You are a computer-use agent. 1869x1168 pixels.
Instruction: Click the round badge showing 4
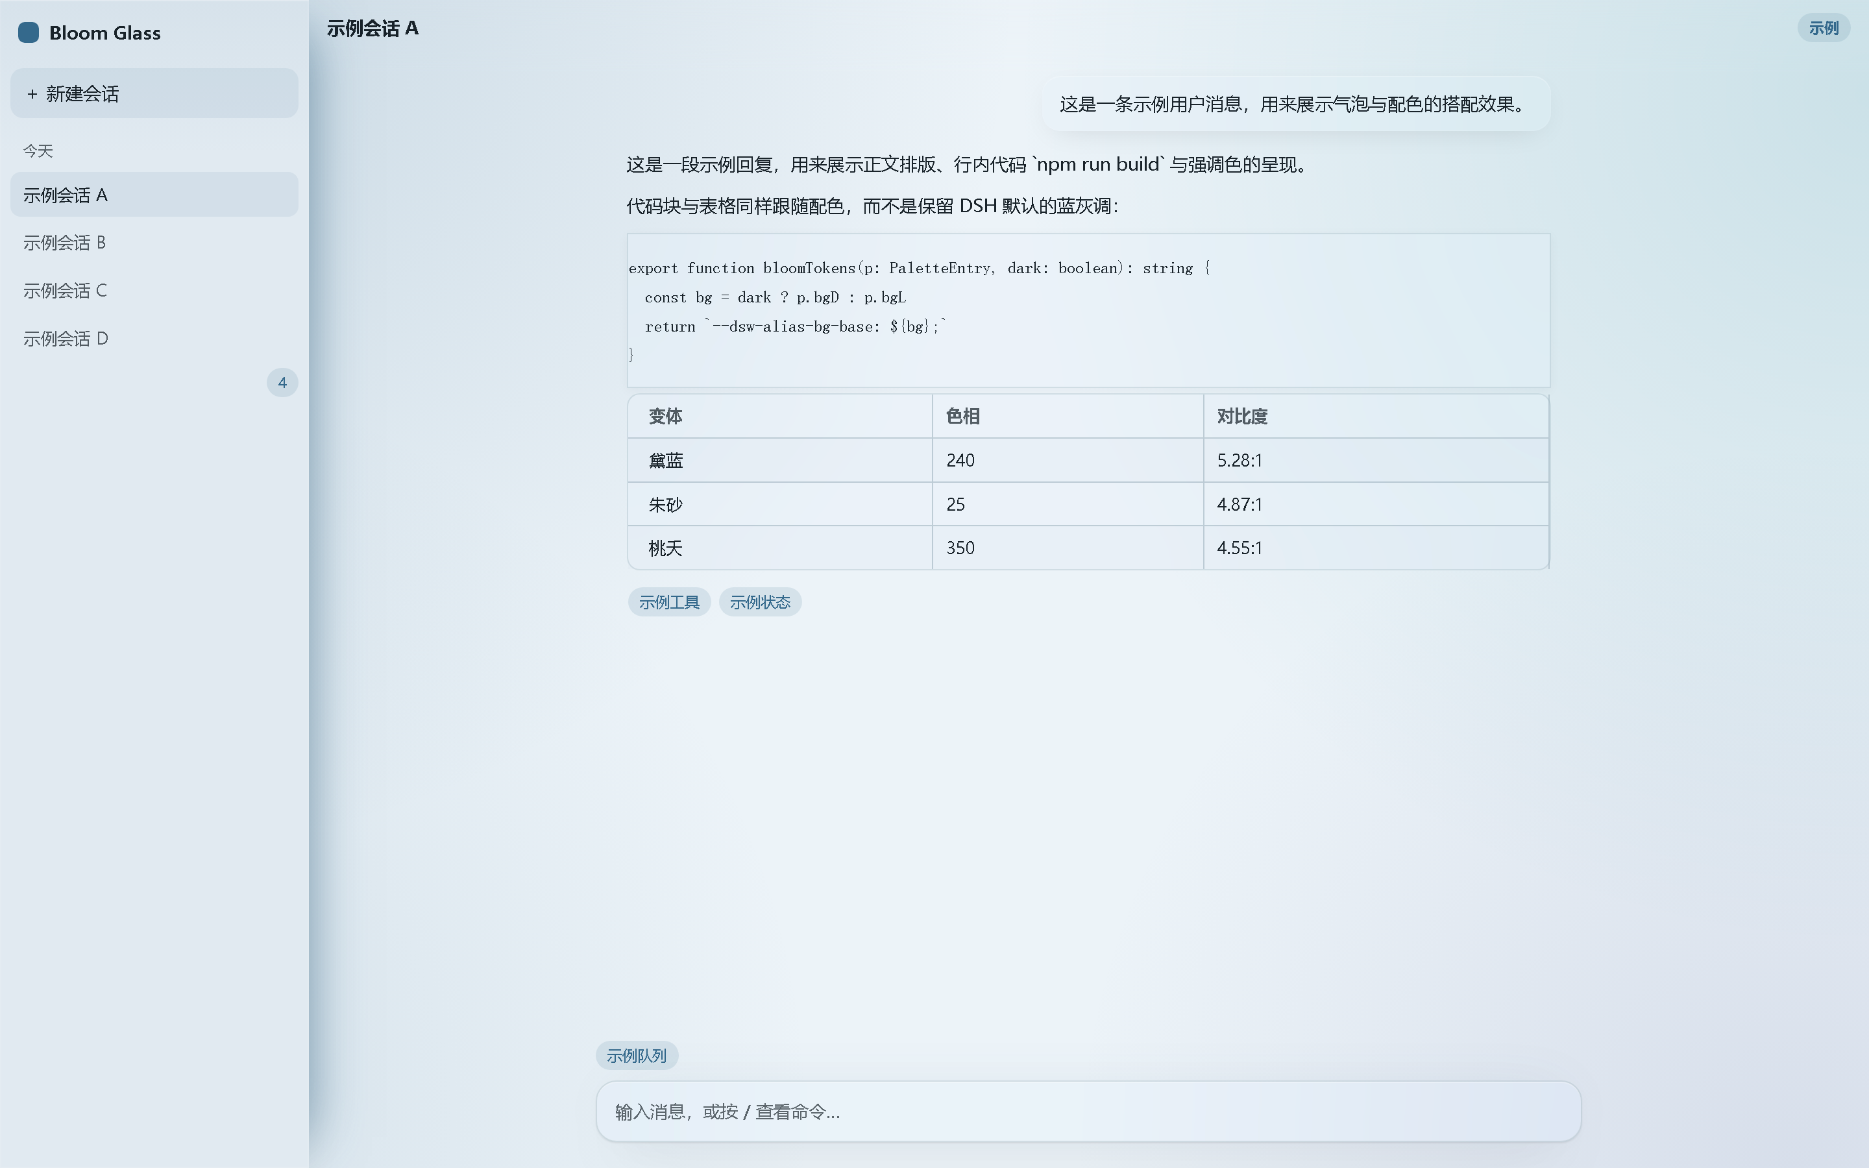tap(283, 382)
